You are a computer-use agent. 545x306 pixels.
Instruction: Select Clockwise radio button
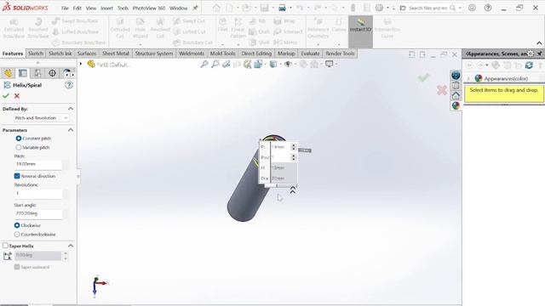17,225
